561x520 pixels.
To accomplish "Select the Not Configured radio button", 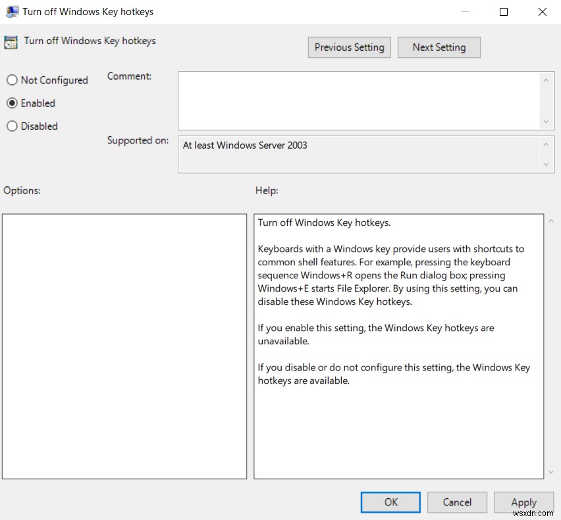I will 12,80.
